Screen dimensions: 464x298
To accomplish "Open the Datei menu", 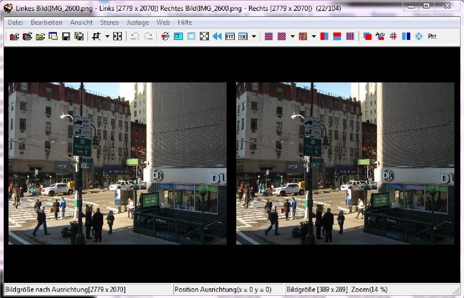I will (15, 22).
